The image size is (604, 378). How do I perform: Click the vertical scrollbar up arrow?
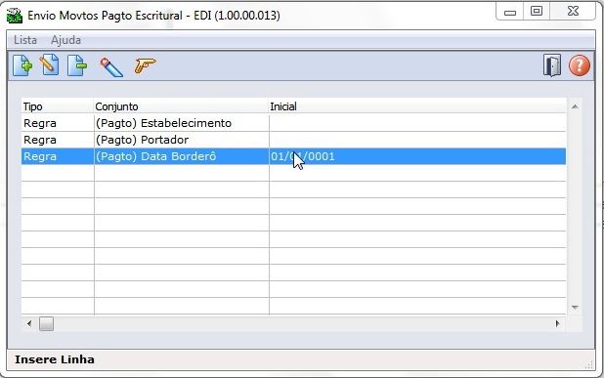575,106
